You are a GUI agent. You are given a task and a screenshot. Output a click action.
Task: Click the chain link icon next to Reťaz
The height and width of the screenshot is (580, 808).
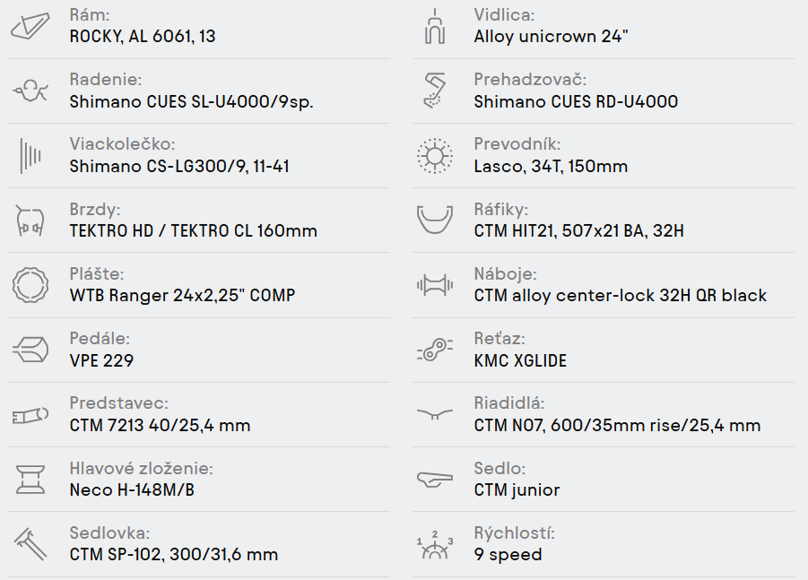(435, 350)
